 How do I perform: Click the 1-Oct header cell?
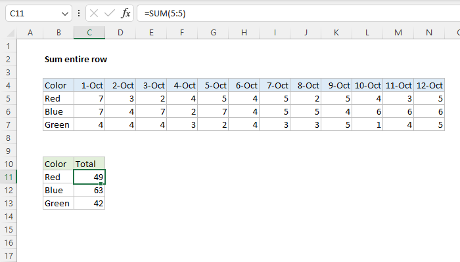[89, 85]
